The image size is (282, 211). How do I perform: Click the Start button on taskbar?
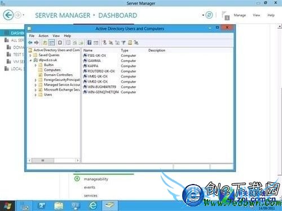point(7,206)
